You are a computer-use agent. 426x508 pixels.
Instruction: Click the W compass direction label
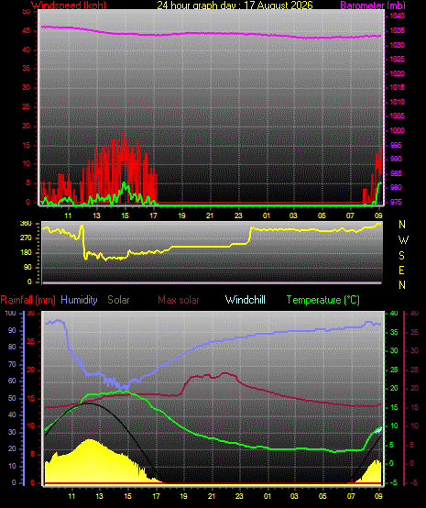pos(403,240)
